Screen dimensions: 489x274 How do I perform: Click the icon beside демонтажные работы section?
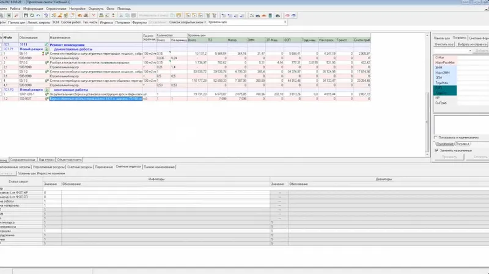coord(47,49)
